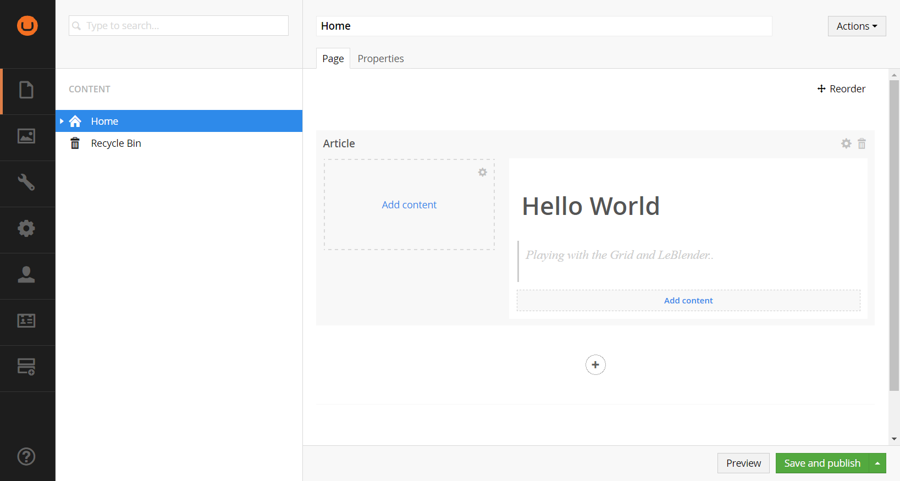
Task: Open Save and publish options arrow
Action: click(x=877, y=463)
